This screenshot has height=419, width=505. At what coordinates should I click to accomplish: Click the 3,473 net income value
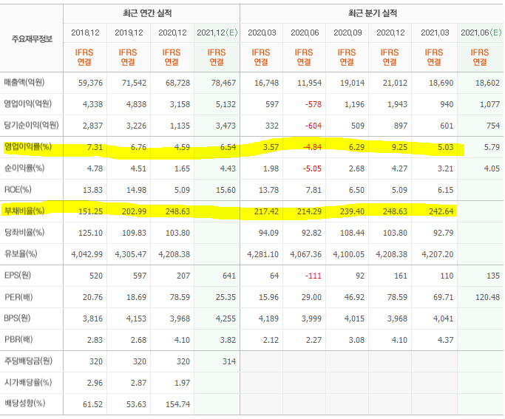(226, 126)
